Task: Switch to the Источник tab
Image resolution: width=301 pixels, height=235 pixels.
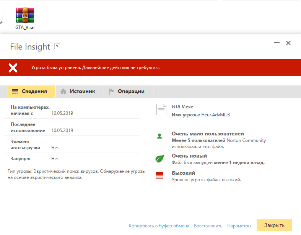Action: (x=80, y=91)
